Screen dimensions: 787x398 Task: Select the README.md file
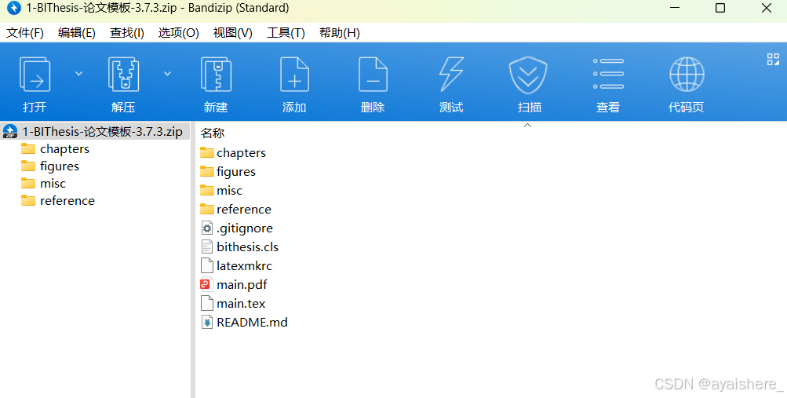(x=245, y=322)
